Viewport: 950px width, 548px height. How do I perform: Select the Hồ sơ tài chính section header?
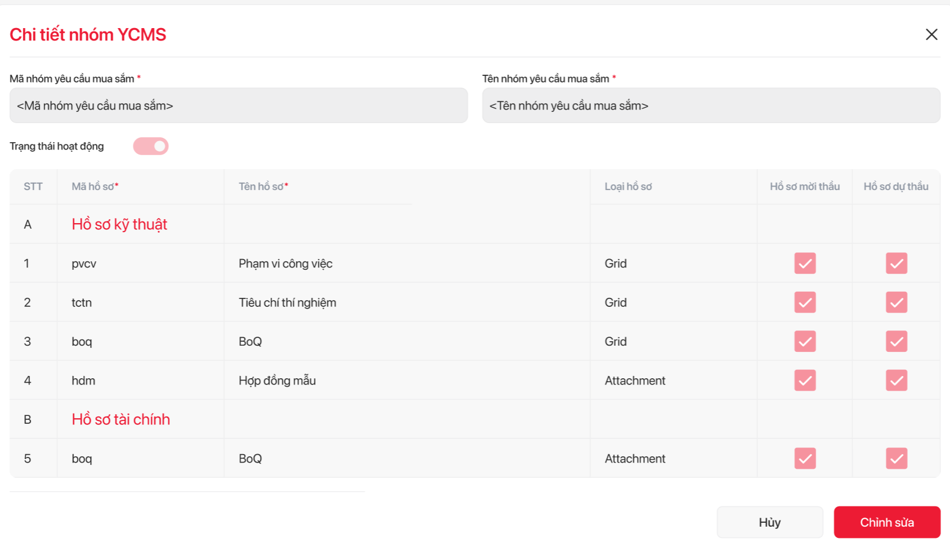[x=120, y=419]
